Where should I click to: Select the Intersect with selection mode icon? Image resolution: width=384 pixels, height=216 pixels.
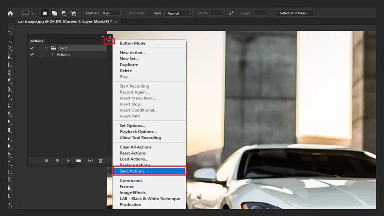click(73, 13)
